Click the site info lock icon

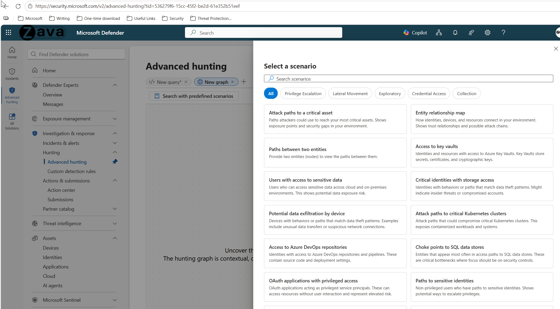point(30,6)
